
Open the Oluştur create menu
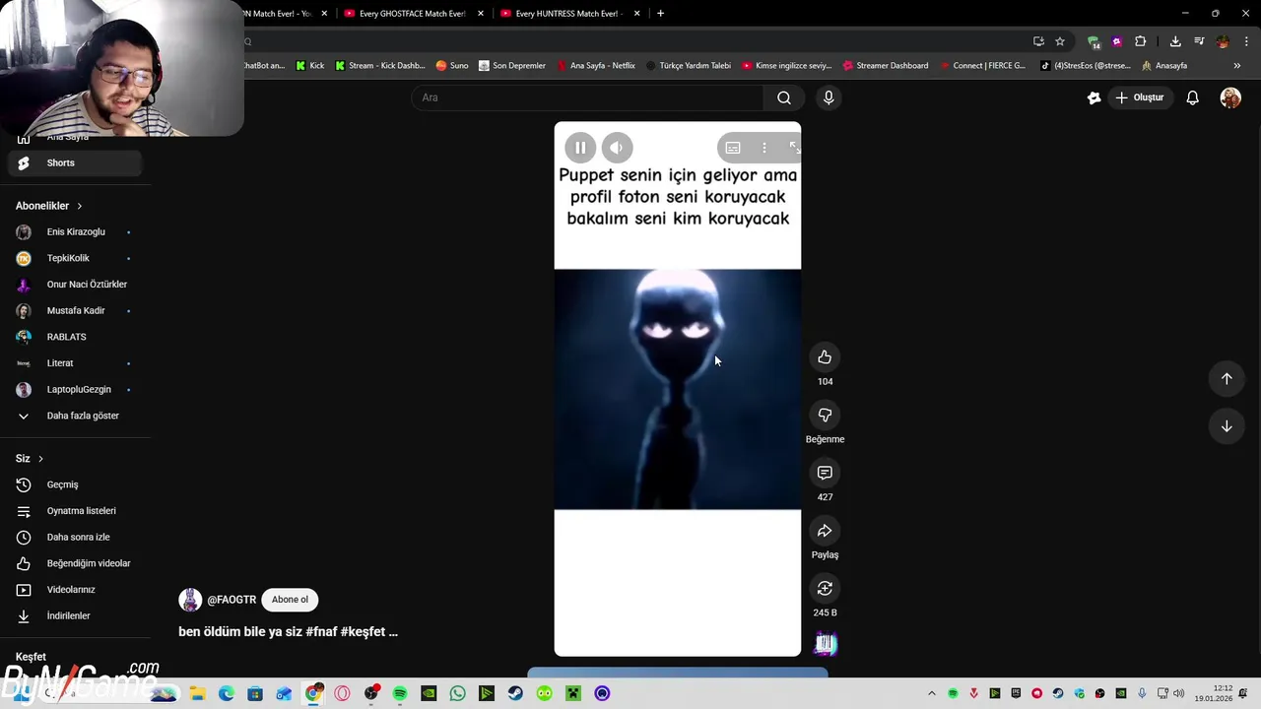(1139, 97)
